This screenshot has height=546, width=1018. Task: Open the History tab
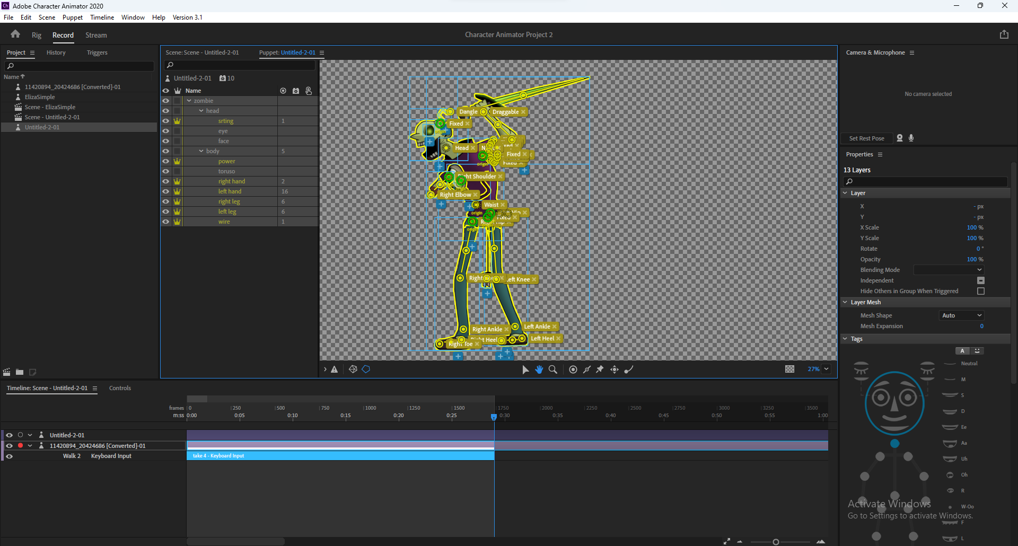(x=56, y=53)
